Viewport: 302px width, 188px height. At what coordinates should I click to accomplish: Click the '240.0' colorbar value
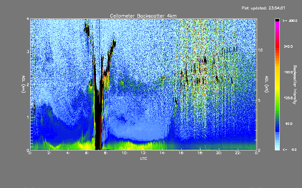[288, 46]
